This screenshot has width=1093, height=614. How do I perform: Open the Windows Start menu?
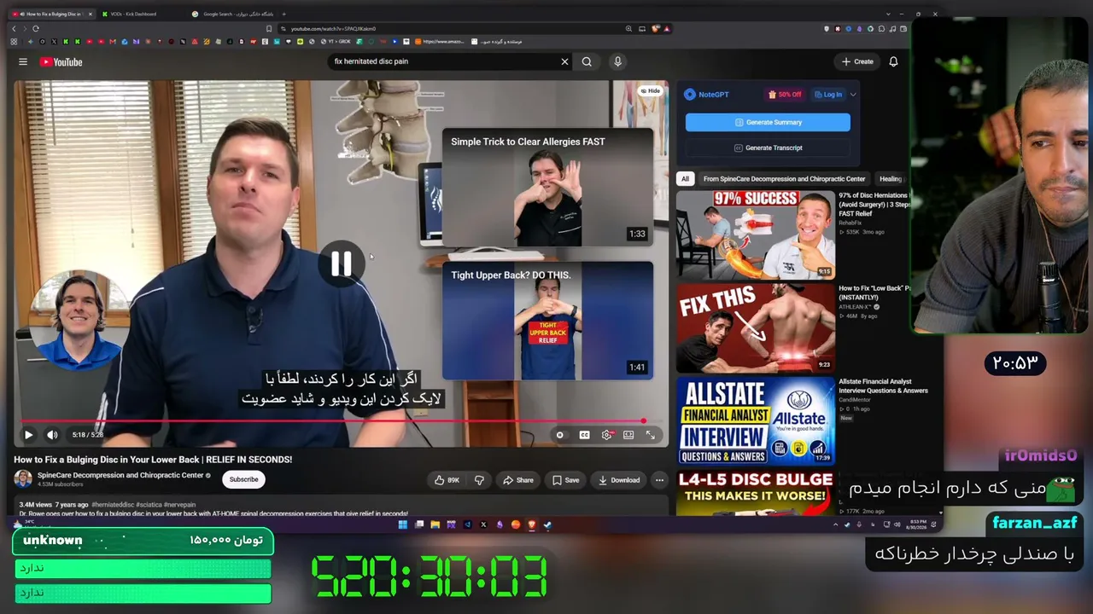[402, 524]
